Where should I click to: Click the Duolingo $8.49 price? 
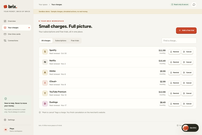(x=163, y=103)
